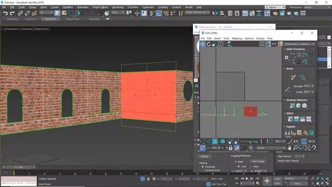The image size is (332, 187).
Task: Open the Curve Editor icon
Action: [252, 14]
